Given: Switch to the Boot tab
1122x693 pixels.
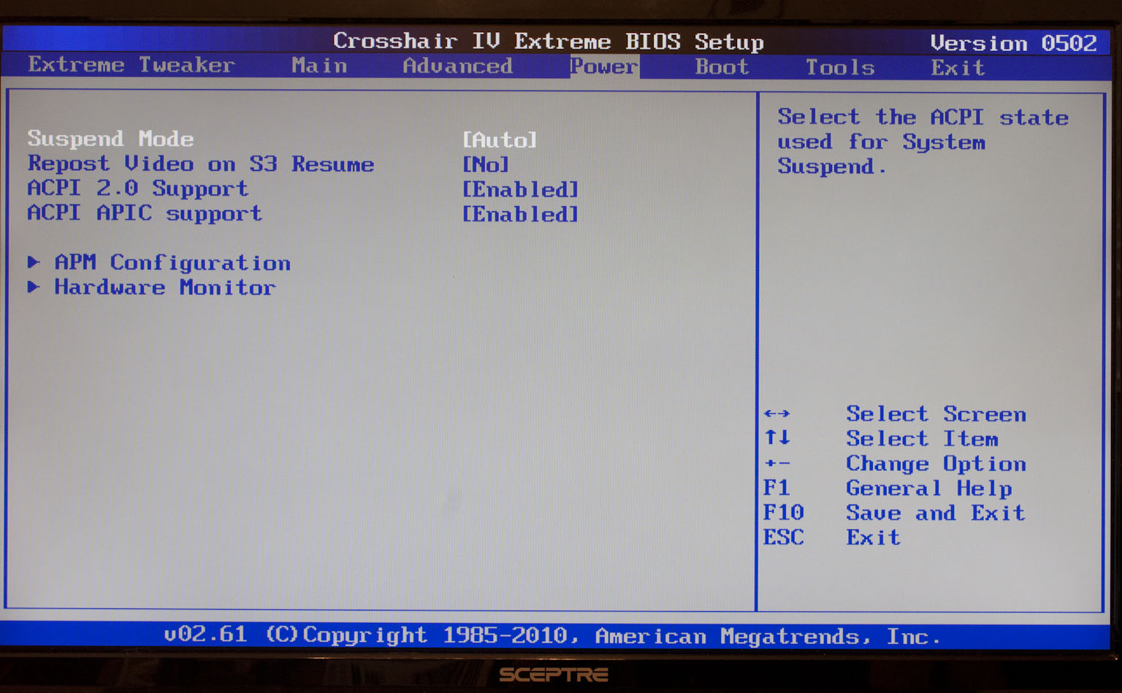Looking at the screenshot, I should 722,67.
